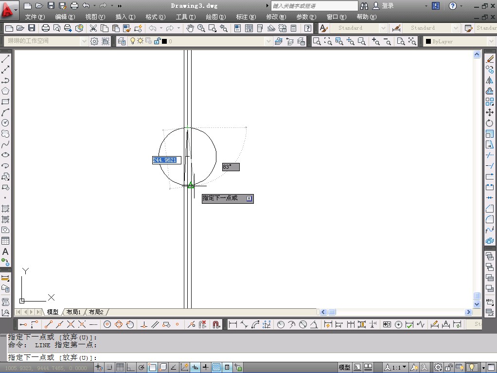Select the Table tool
497x373 pixels.
coord(5,241)
